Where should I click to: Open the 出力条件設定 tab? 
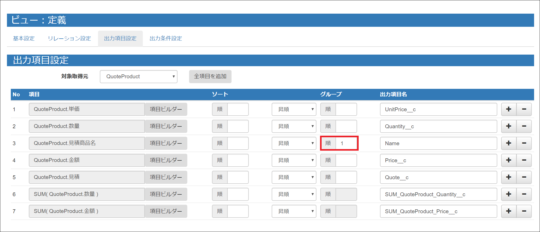pyautogui.click(x=165, y=38)
